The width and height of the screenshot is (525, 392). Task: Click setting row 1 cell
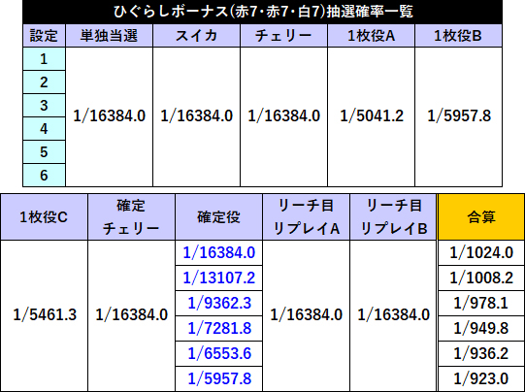44,59
